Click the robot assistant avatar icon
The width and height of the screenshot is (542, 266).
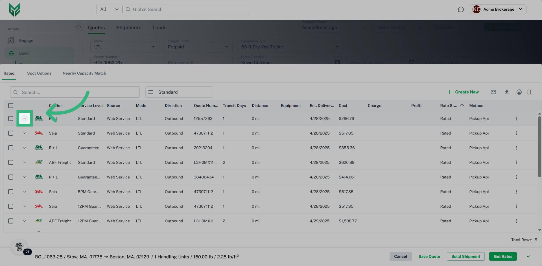click(x=19, y=247)
